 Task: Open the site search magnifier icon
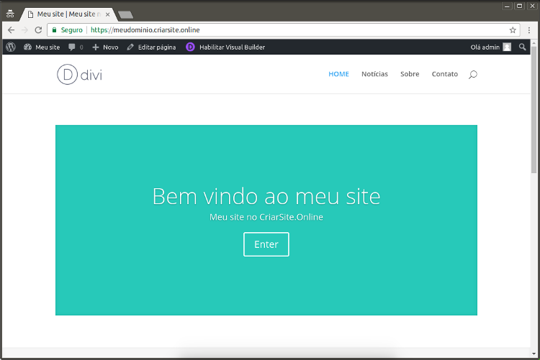point(472,75)
